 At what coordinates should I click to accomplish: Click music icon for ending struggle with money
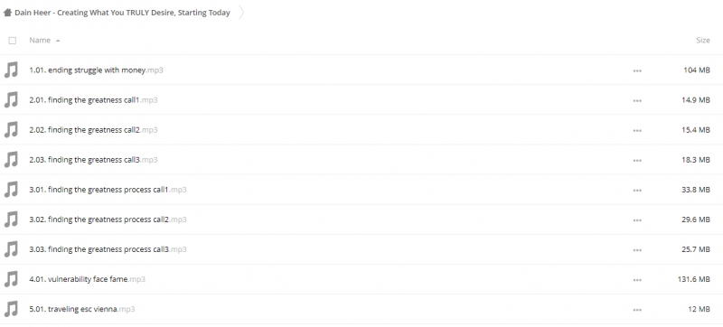pos(11,70)
